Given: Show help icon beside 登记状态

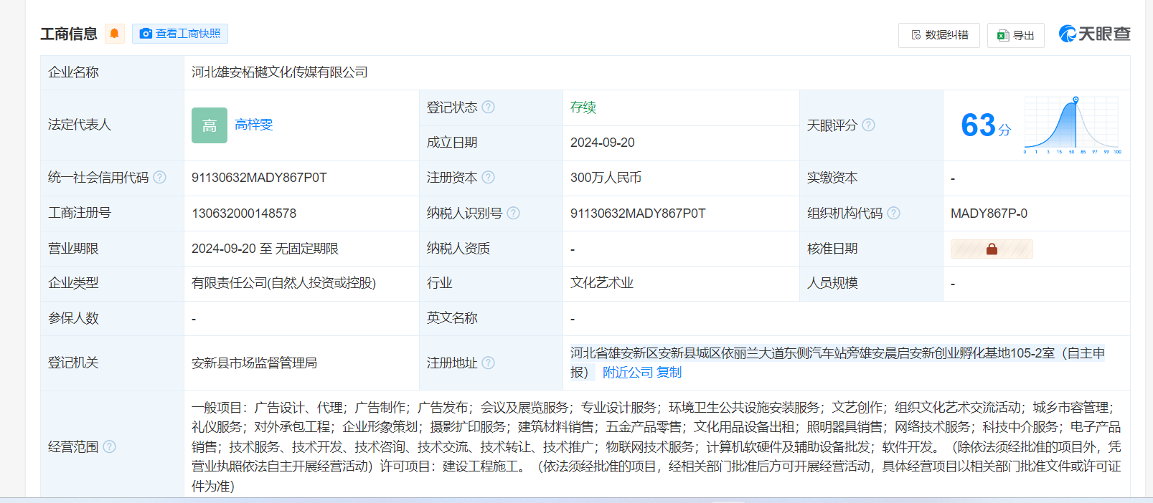Looking at the screenshot, I should pyautogui.click(x=488, y=107).
